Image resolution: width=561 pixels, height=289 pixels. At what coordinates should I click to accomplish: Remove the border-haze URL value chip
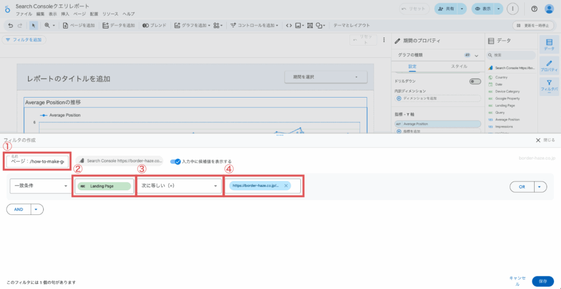286,186
